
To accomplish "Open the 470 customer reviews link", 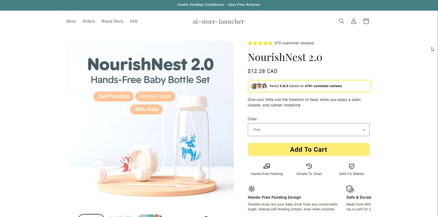I will tap(294, 43).
